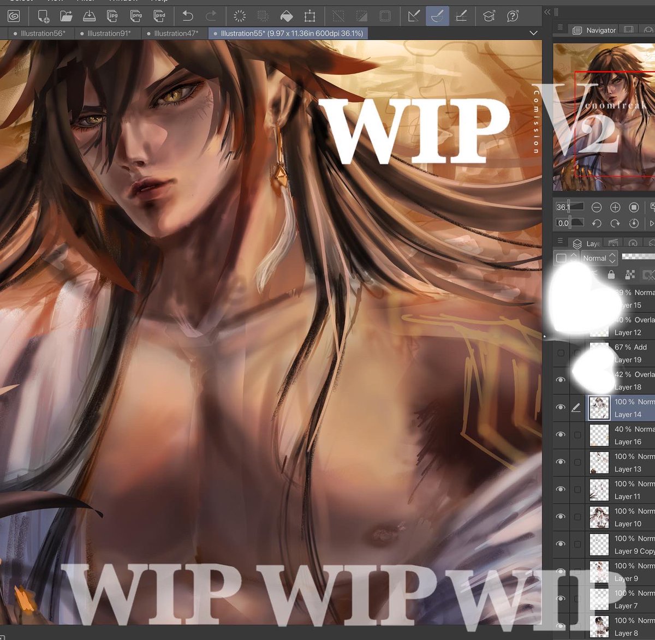Select the Layer palette tab

[x=586, y=243]
